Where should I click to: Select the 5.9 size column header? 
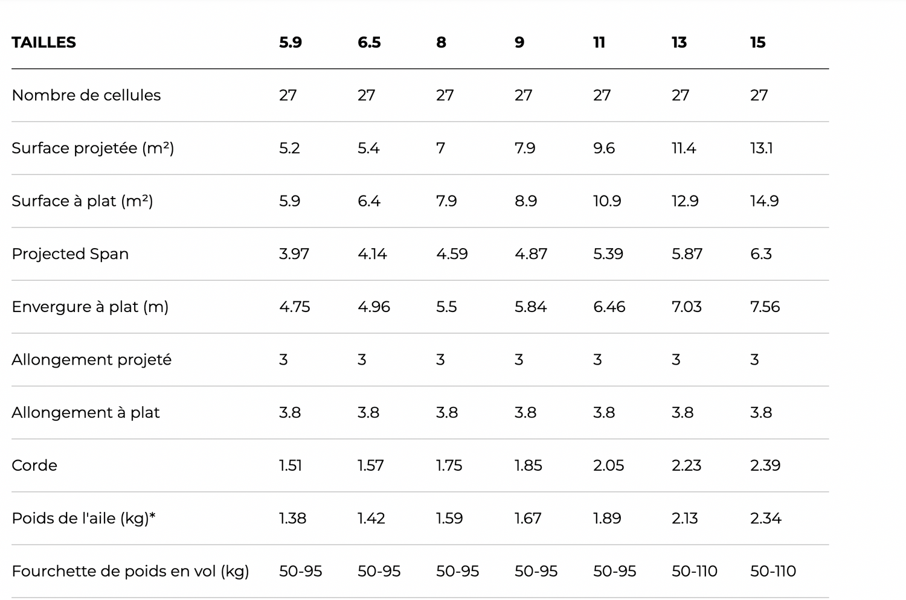[290, 42]
